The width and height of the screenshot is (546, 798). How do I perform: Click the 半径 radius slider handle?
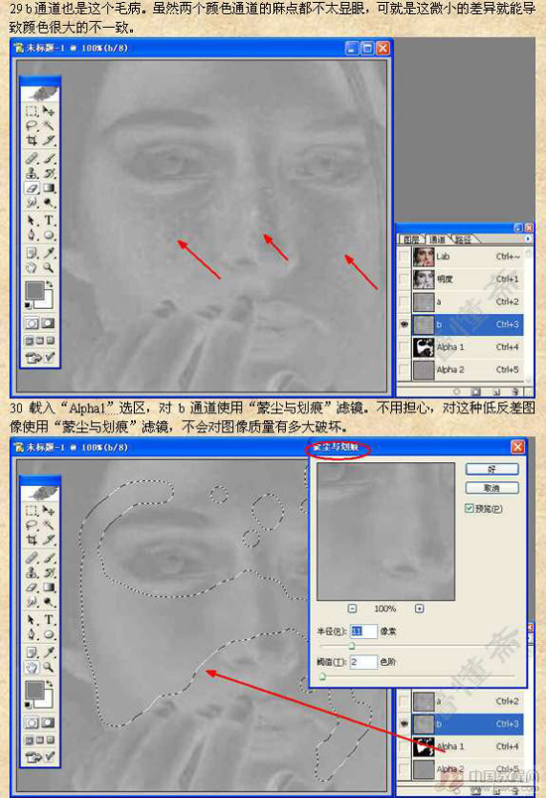(351, 646)
